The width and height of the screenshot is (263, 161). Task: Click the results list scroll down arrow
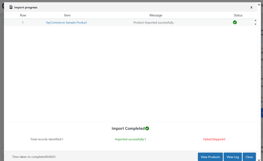tap(255, 24)
